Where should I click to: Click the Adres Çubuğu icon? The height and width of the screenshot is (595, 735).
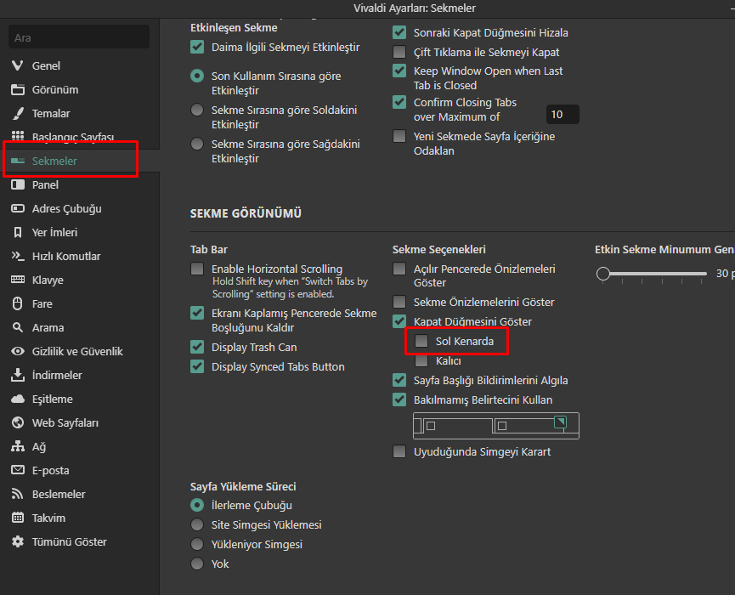18,208
